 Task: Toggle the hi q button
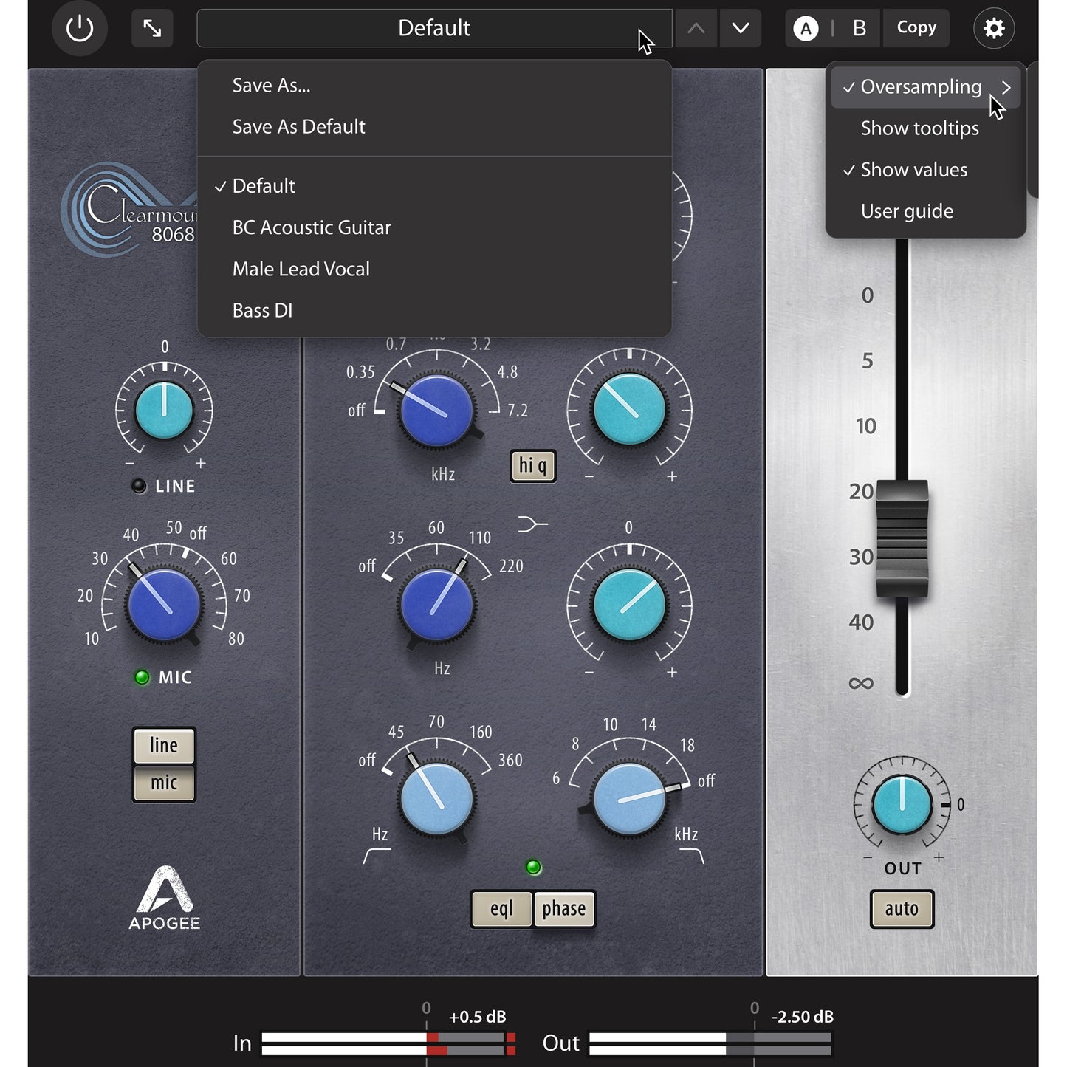point(532,466)
